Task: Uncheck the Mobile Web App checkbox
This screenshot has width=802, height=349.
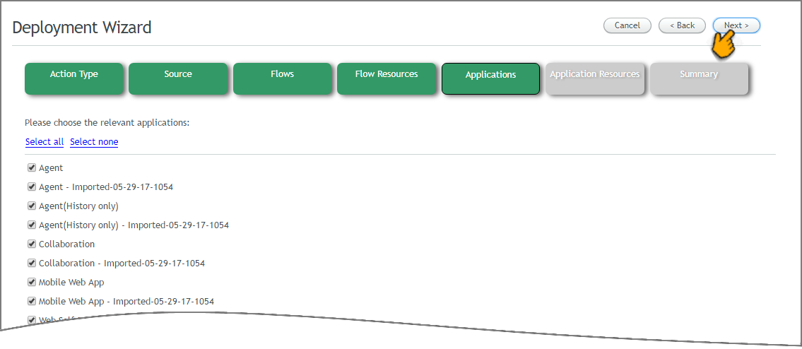Action: point(32,282)
